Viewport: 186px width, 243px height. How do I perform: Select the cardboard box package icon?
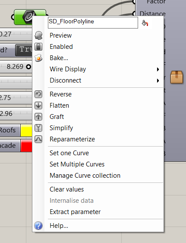point(177,77)
